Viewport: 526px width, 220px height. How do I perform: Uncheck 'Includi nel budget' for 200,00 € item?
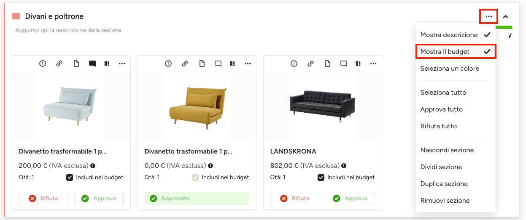(70, 178)
